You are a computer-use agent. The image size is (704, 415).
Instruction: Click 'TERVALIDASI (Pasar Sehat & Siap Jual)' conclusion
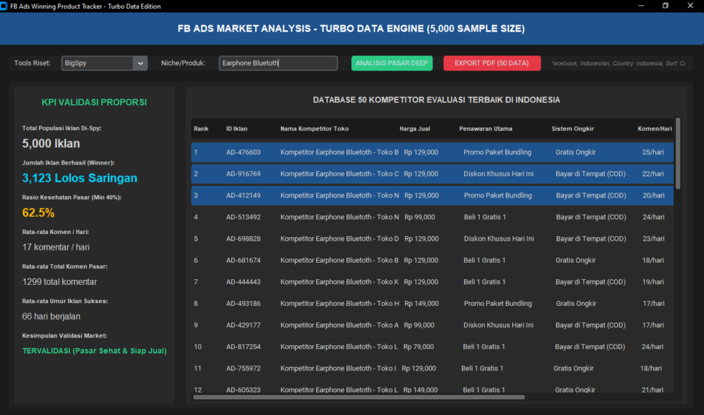click(94, 351)
